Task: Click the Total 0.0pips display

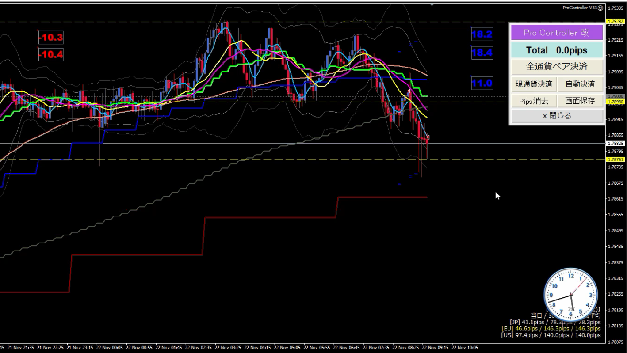Action: (557, 50)
